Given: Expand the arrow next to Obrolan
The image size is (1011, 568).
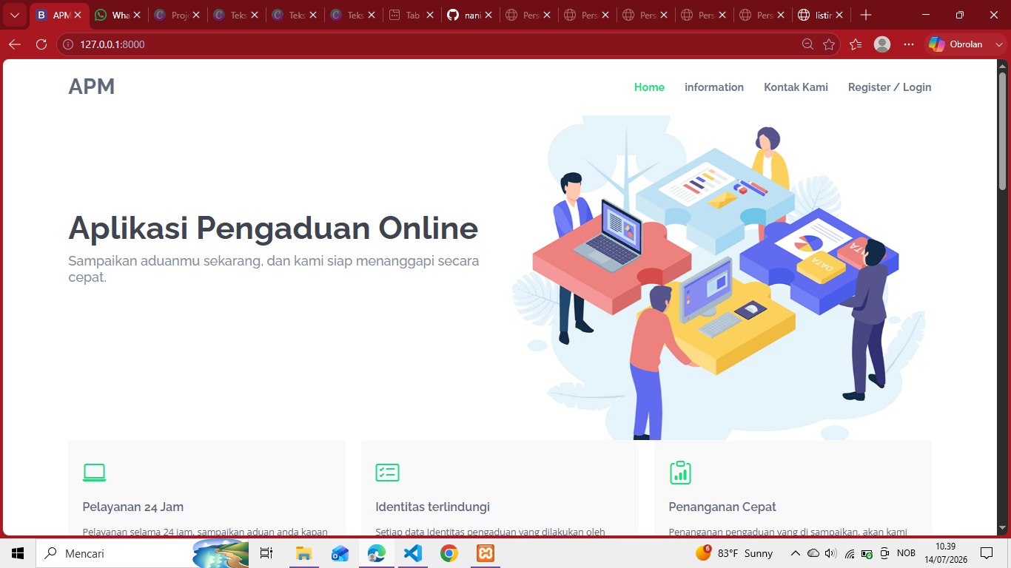Looking at the screenshot, I should point(999,44).
